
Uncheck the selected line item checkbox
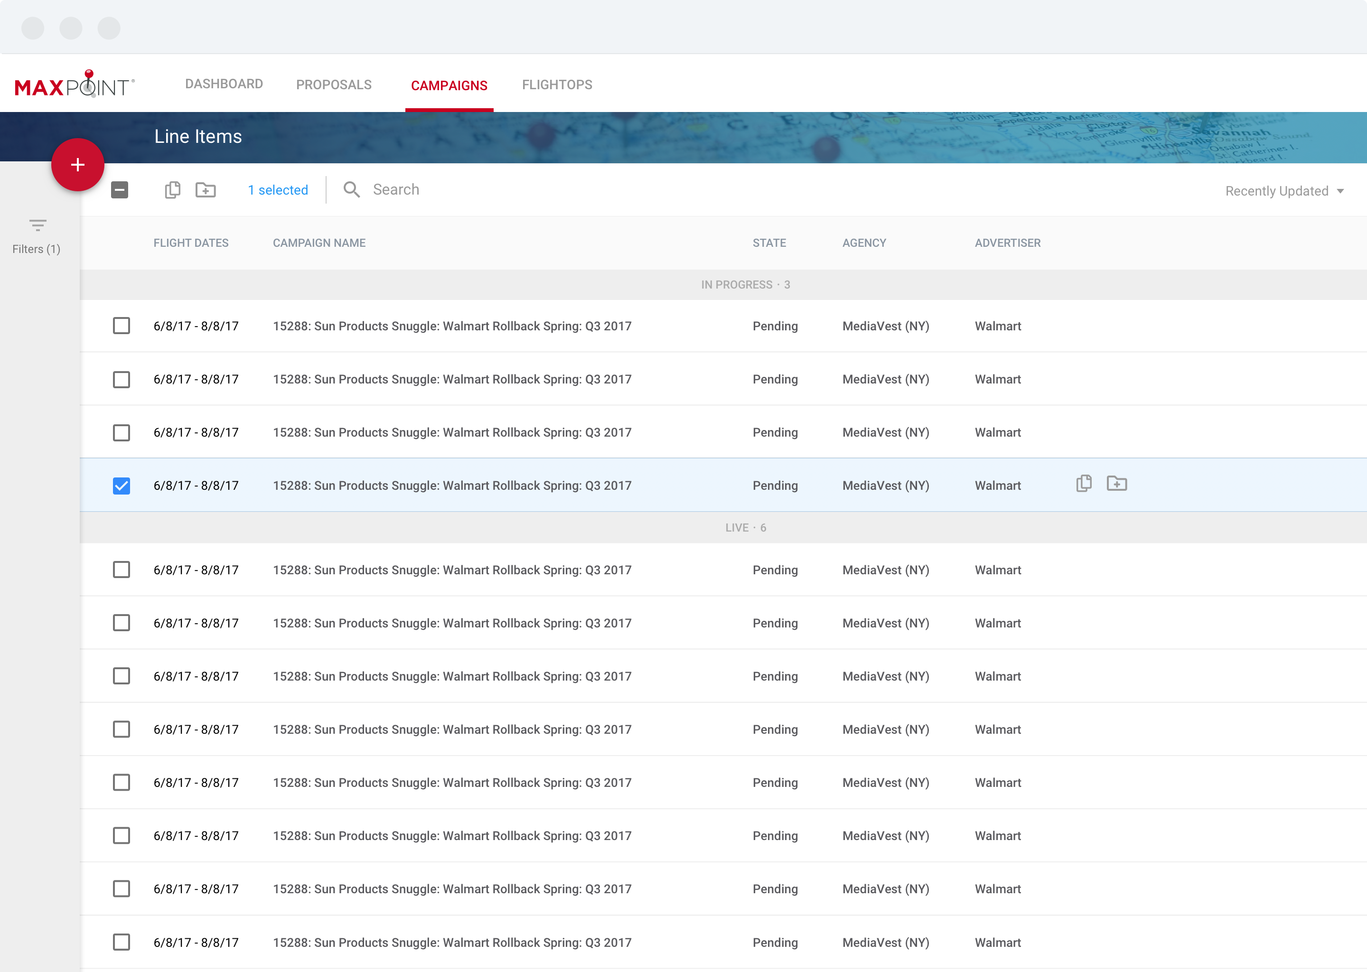[x=122, y=486]
